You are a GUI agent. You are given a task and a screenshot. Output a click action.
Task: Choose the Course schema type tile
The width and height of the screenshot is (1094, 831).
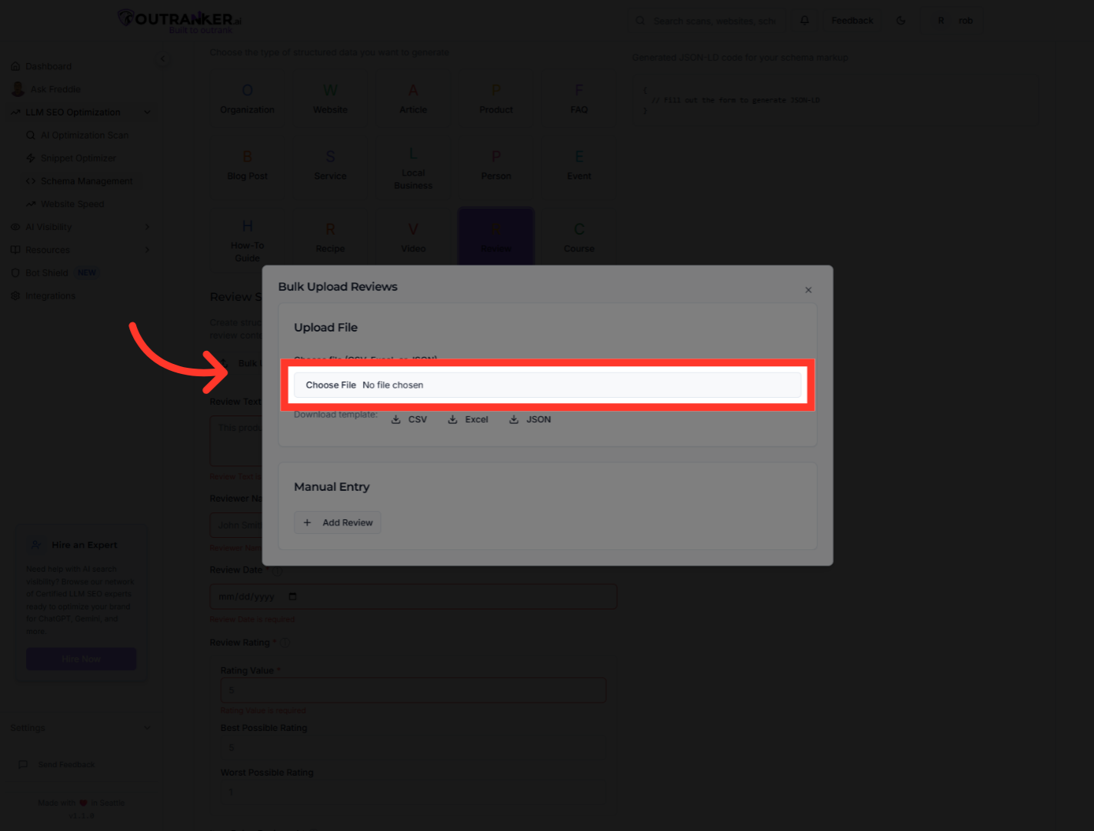click(579, 239)
